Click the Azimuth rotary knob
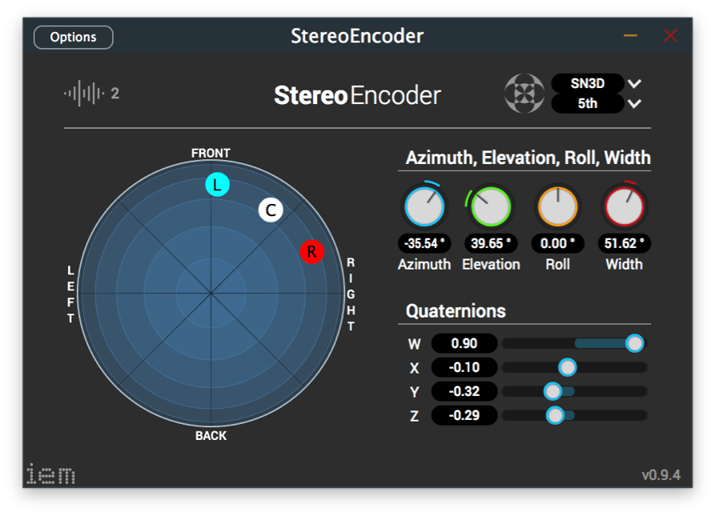 point(424,206)
